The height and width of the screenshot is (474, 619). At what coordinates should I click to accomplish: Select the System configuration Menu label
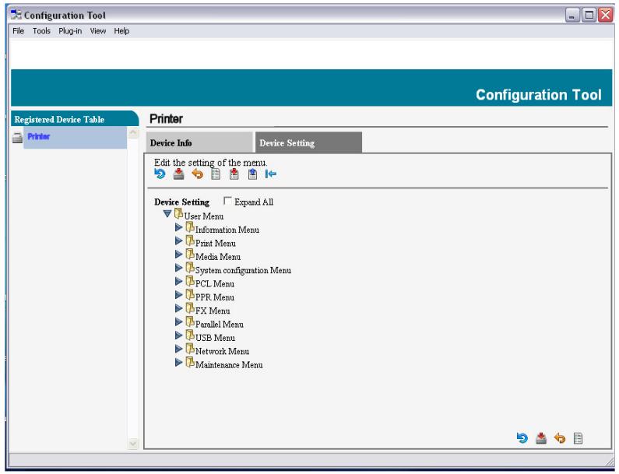(x=242, y=270)
